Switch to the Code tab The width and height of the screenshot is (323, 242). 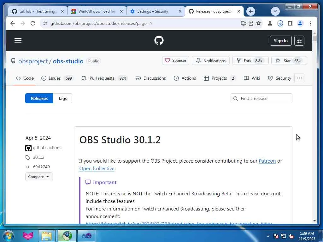(25, 78)
